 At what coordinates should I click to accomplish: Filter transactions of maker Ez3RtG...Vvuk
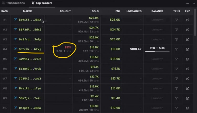[177, 69]
